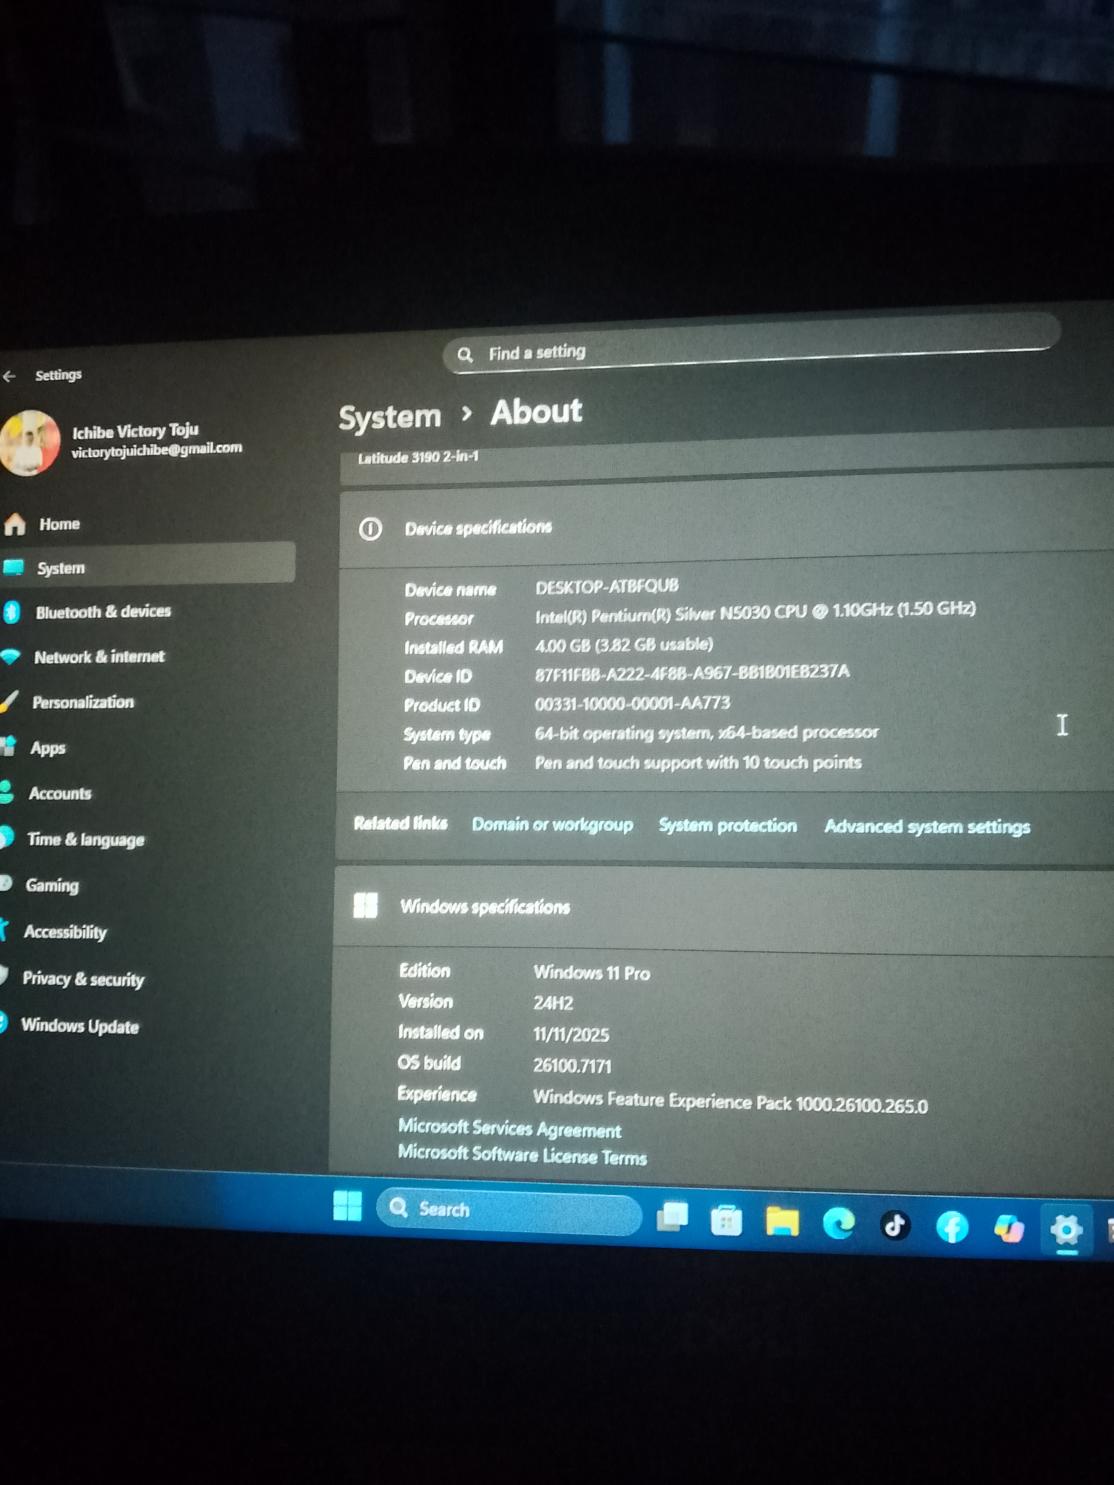Open the Windows Start menu
This screenshot has width=1114, height=1485.
click(x=347, y=1206)
